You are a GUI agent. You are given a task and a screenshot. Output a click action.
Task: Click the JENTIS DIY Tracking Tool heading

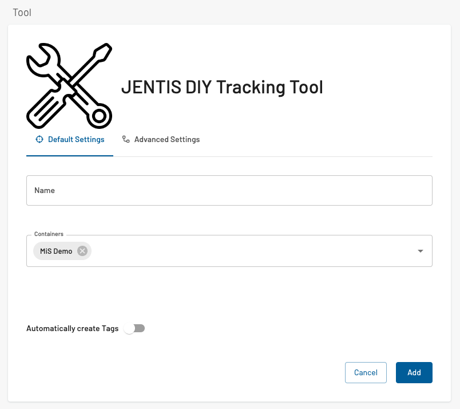(x=222, y=87)
